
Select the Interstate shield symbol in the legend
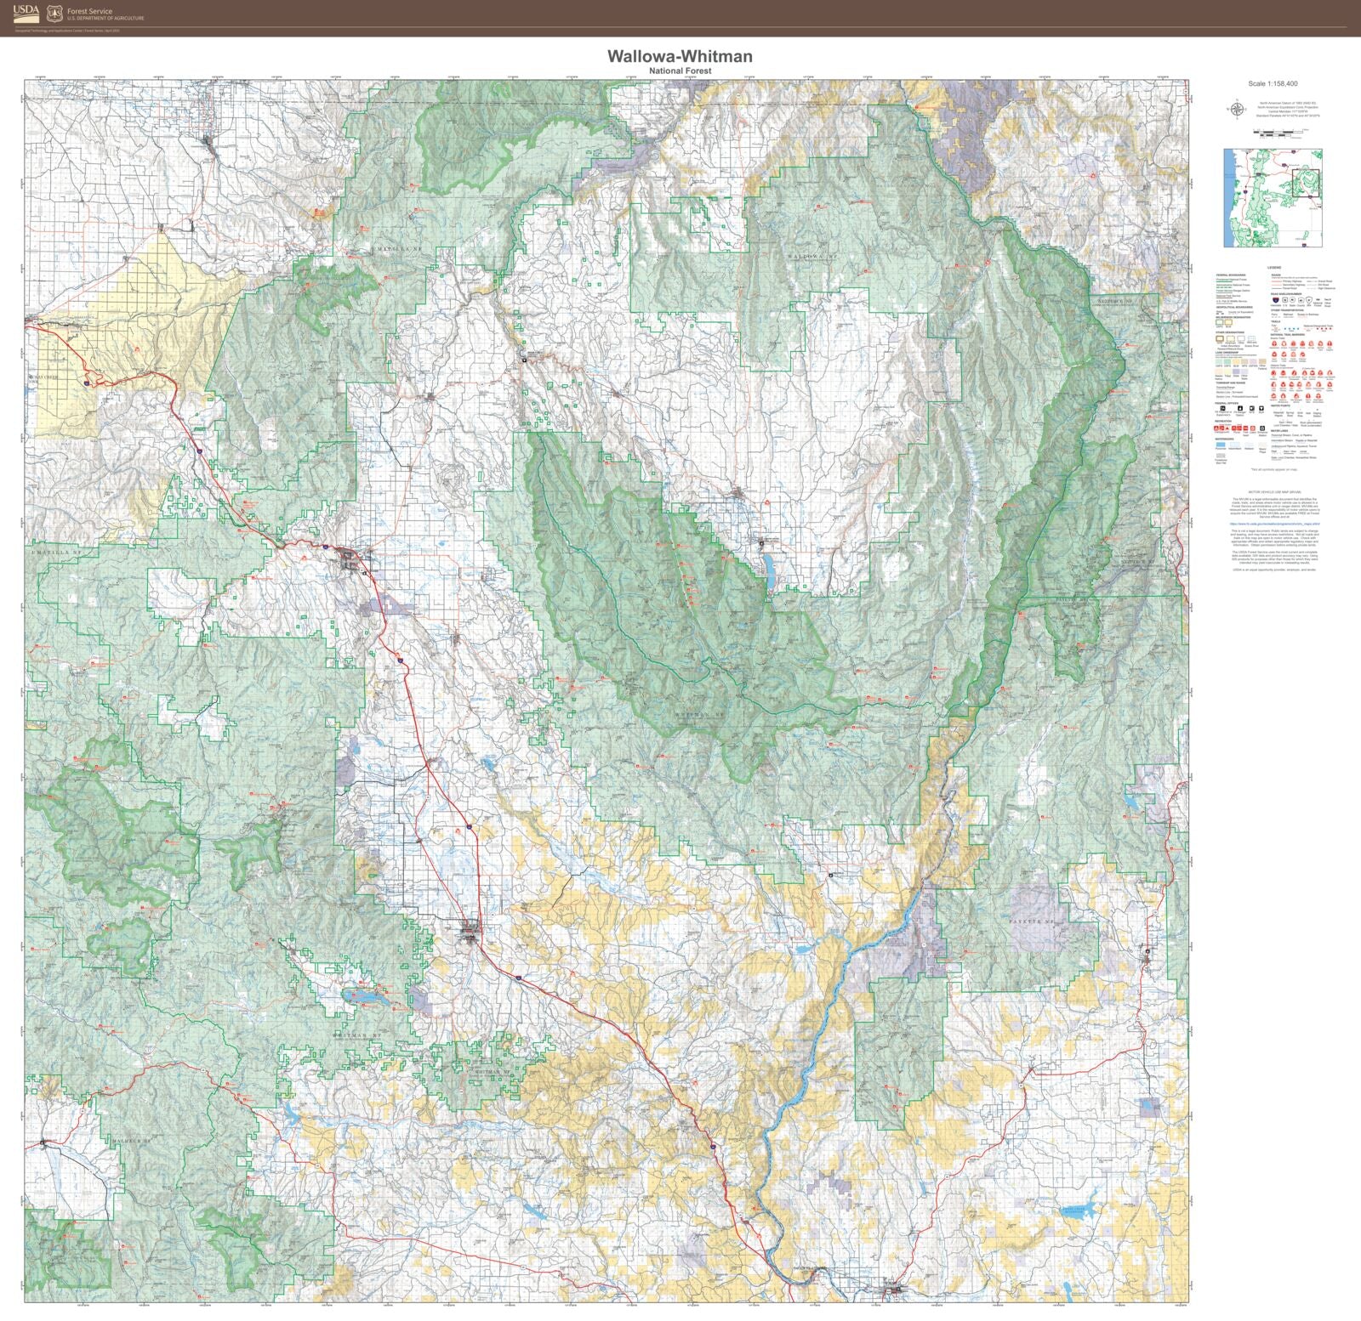coord(1276,299)
